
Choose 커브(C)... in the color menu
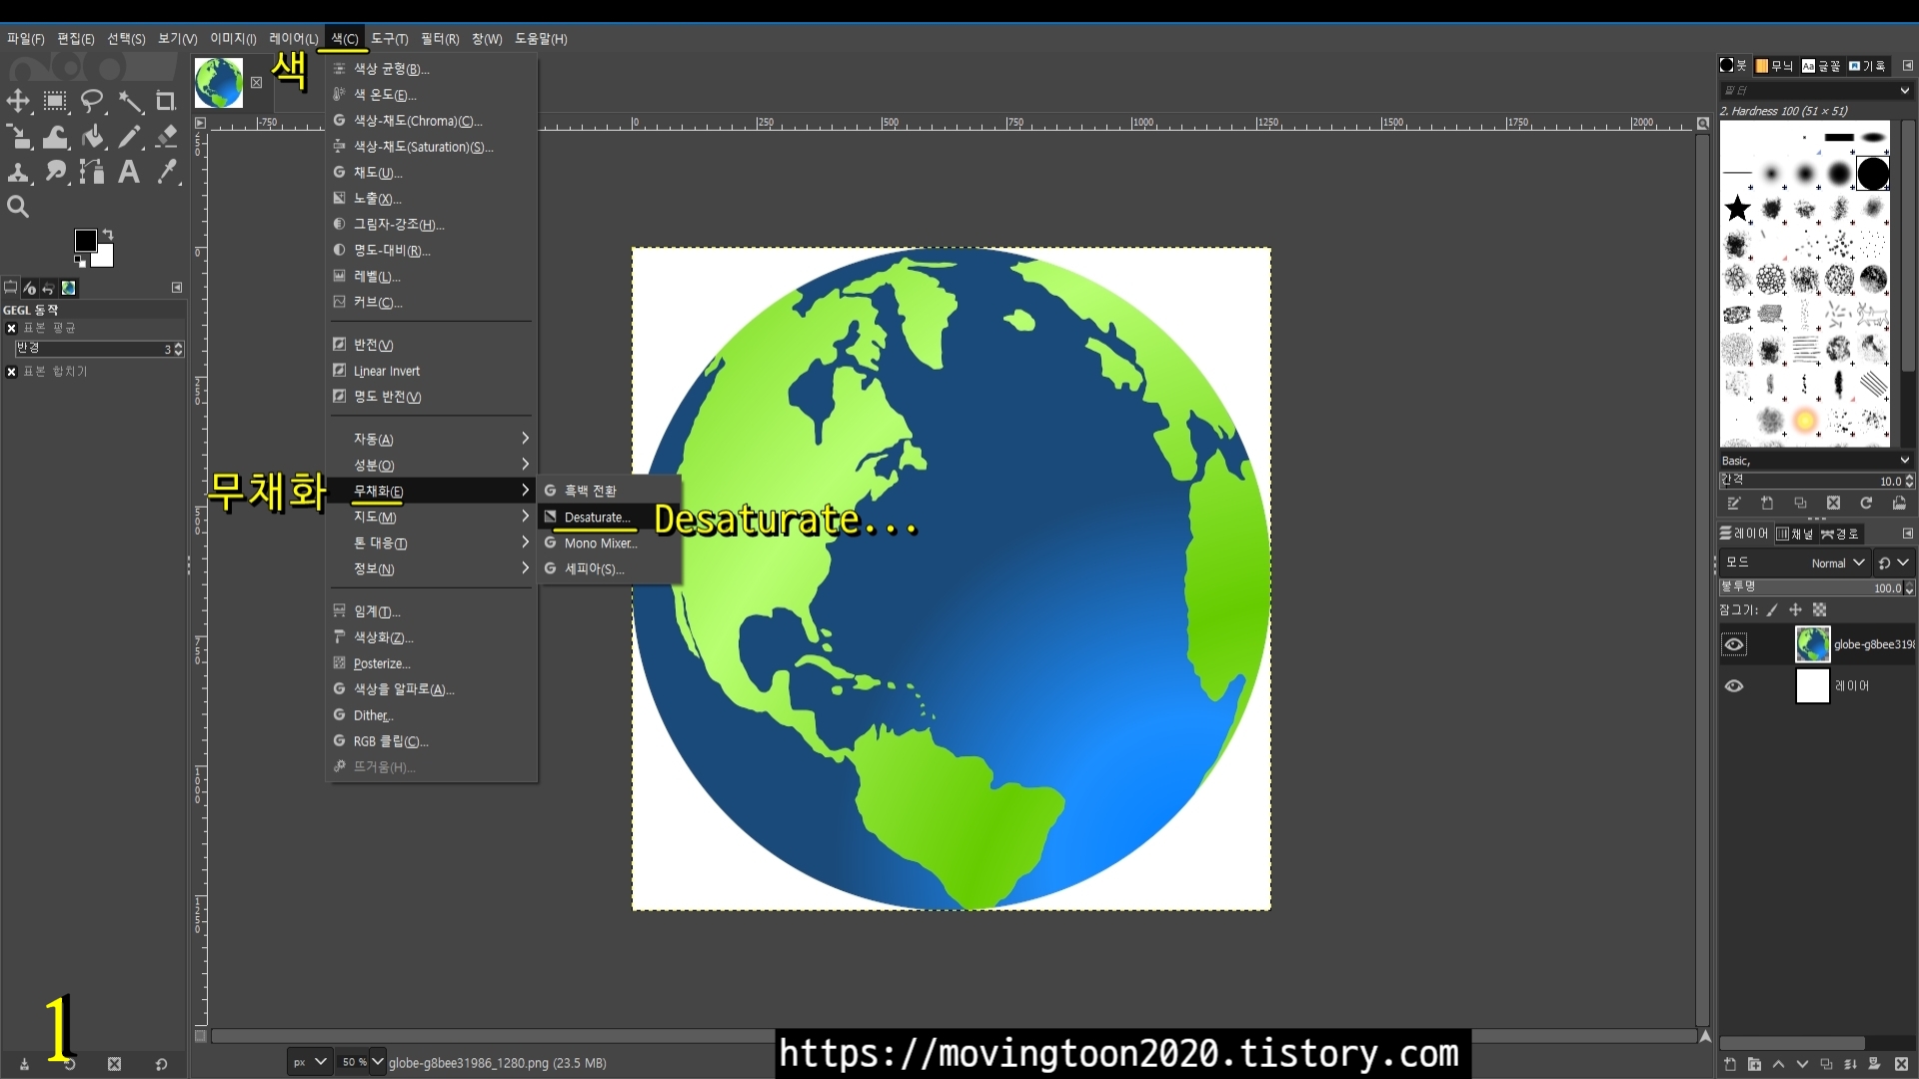(x=433, y=302)
